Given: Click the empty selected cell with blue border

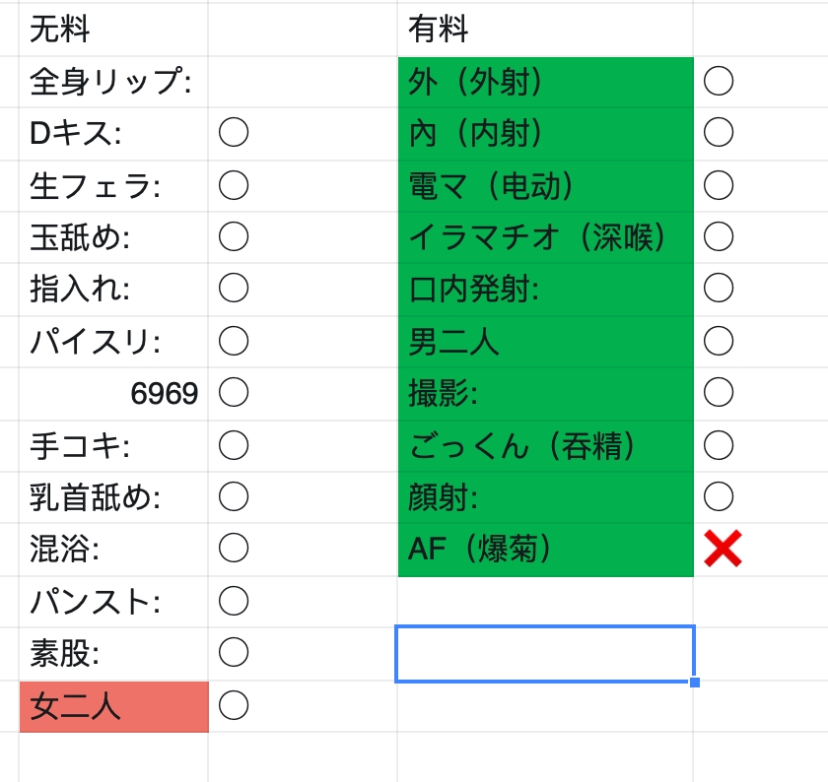Looking at the screenshot, I should [x=545, y=654].
